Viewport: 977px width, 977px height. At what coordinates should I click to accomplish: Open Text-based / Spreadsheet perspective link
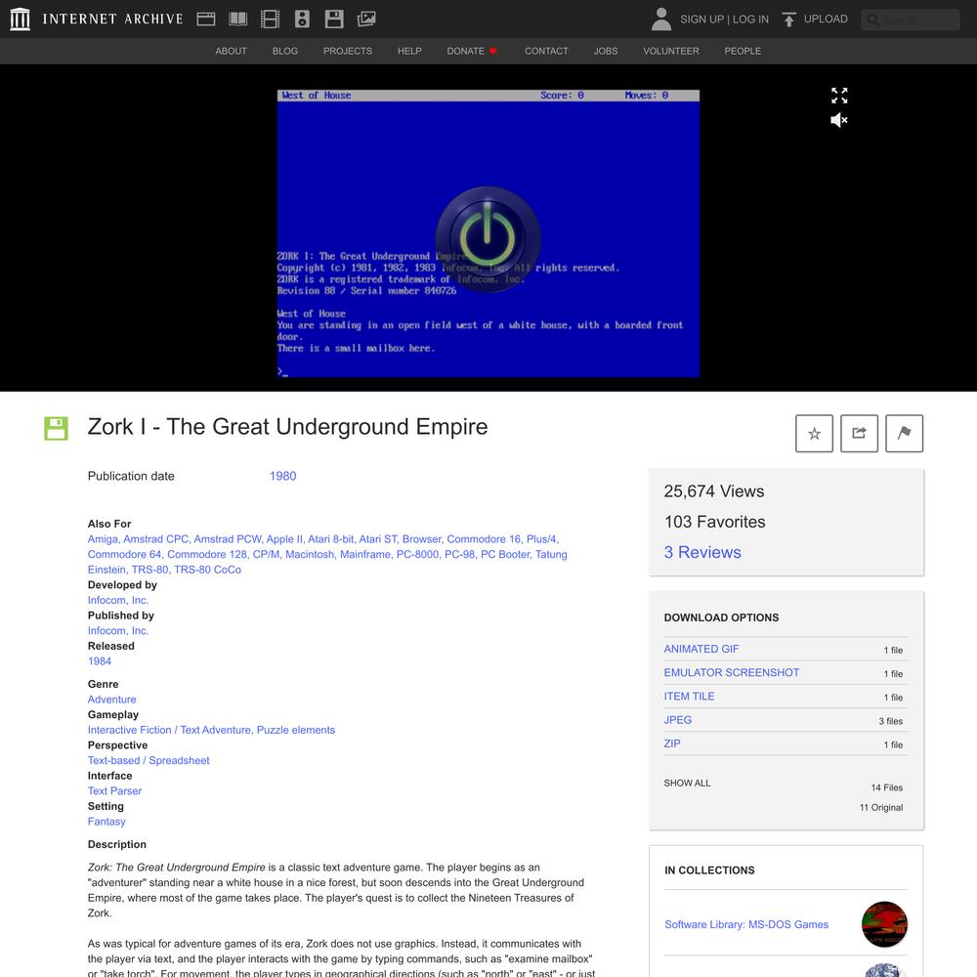point(149,760)
